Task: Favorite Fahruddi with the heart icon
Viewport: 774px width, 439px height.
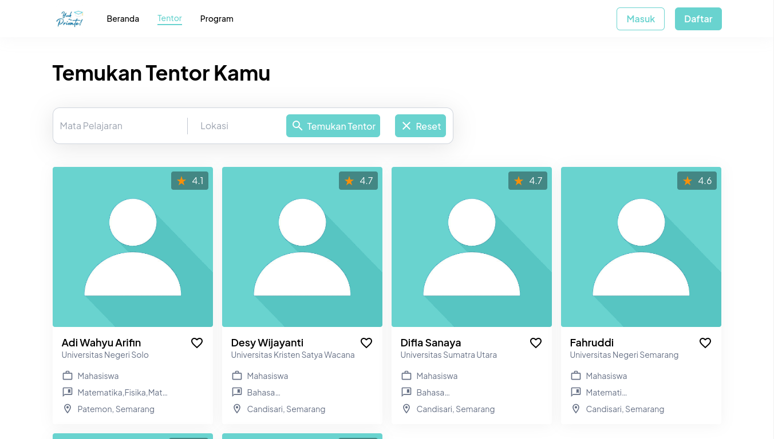Action: click(x=705, y=342)
